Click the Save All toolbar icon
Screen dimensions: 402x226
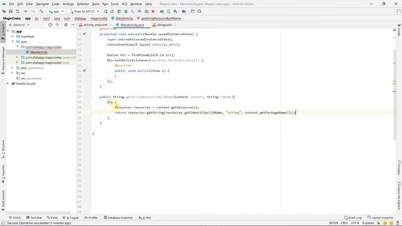coord(11,11)
